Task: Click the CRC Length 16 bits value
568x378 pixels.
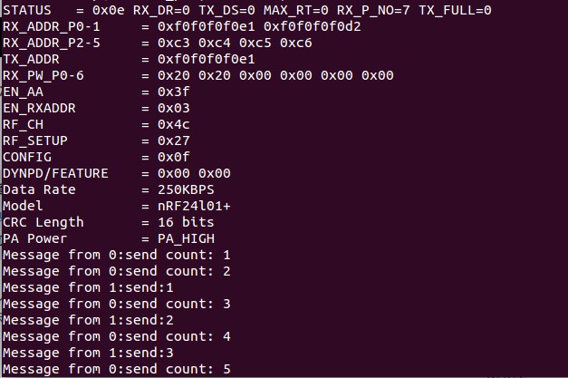Action: [x=186, y=223]
